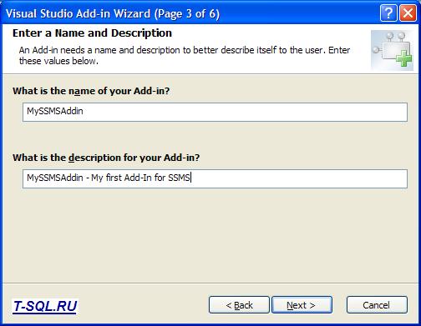The width and height of the screenshot is (421, 326).
Task: Cancel the wizard
Action: [377, 305]
